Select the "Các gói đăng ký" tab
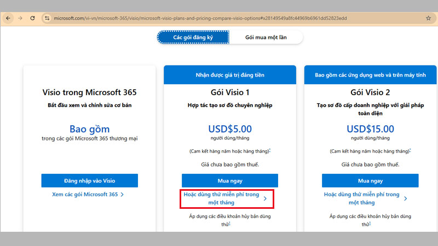The width and height of the screenshot is (438, 246). [x=193, y=38]
